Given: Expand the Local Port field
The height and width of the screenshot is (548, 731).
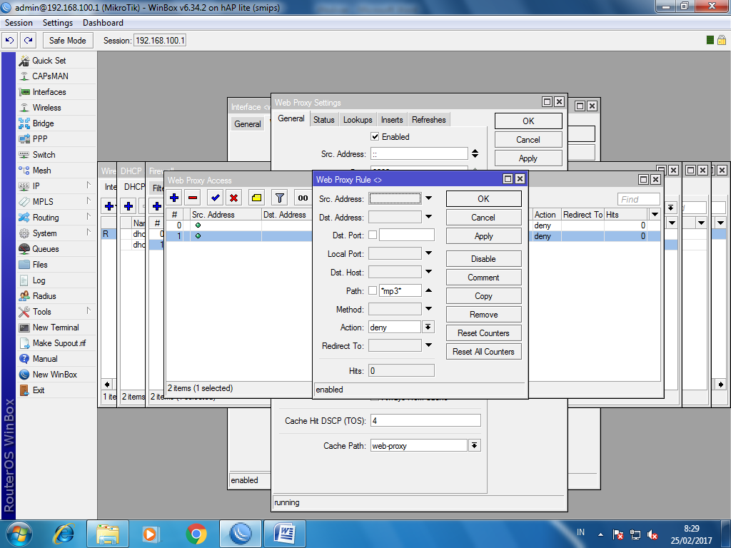Looking at the screenshot, I should (x=428, y=253).
